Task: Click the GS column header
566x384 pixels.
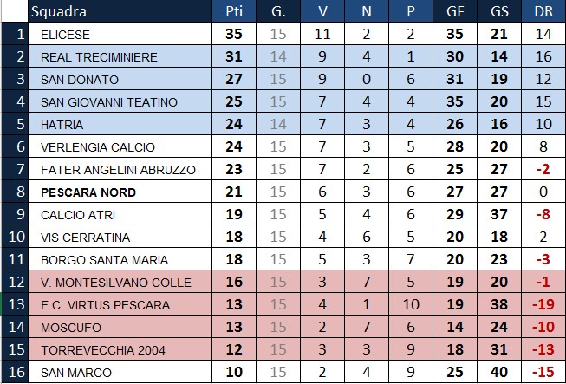Action: pos(499,11)
